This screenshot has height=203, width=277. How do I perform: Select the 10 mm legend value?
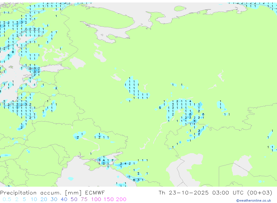[34, 199]
